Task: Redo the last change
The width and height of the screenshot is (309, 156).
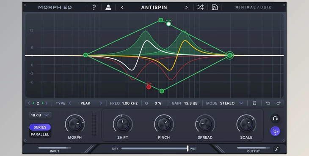Action: pyautogui.click(x=279, y=103)
